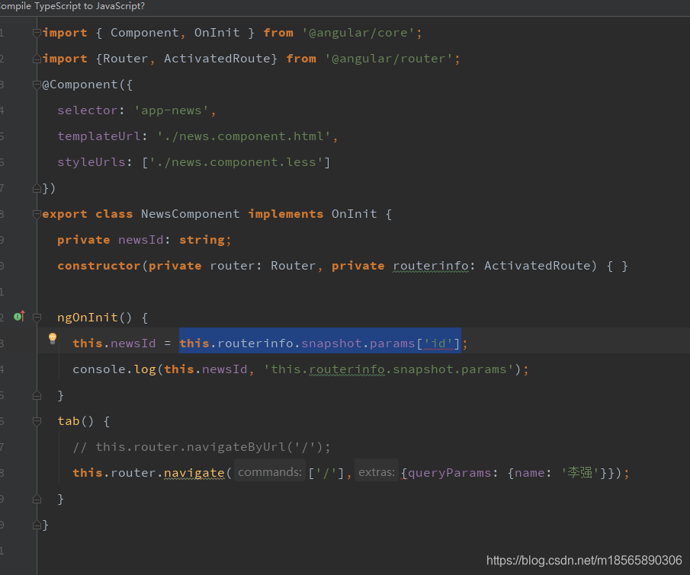
Task: Click the commented navigateByUrl line
Action: pos(201,447)
